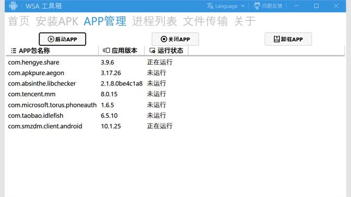The width and height of the screenshot is (351, 197).
Task: Click the 关闭APP button
Action: click(x=175, y=39)
